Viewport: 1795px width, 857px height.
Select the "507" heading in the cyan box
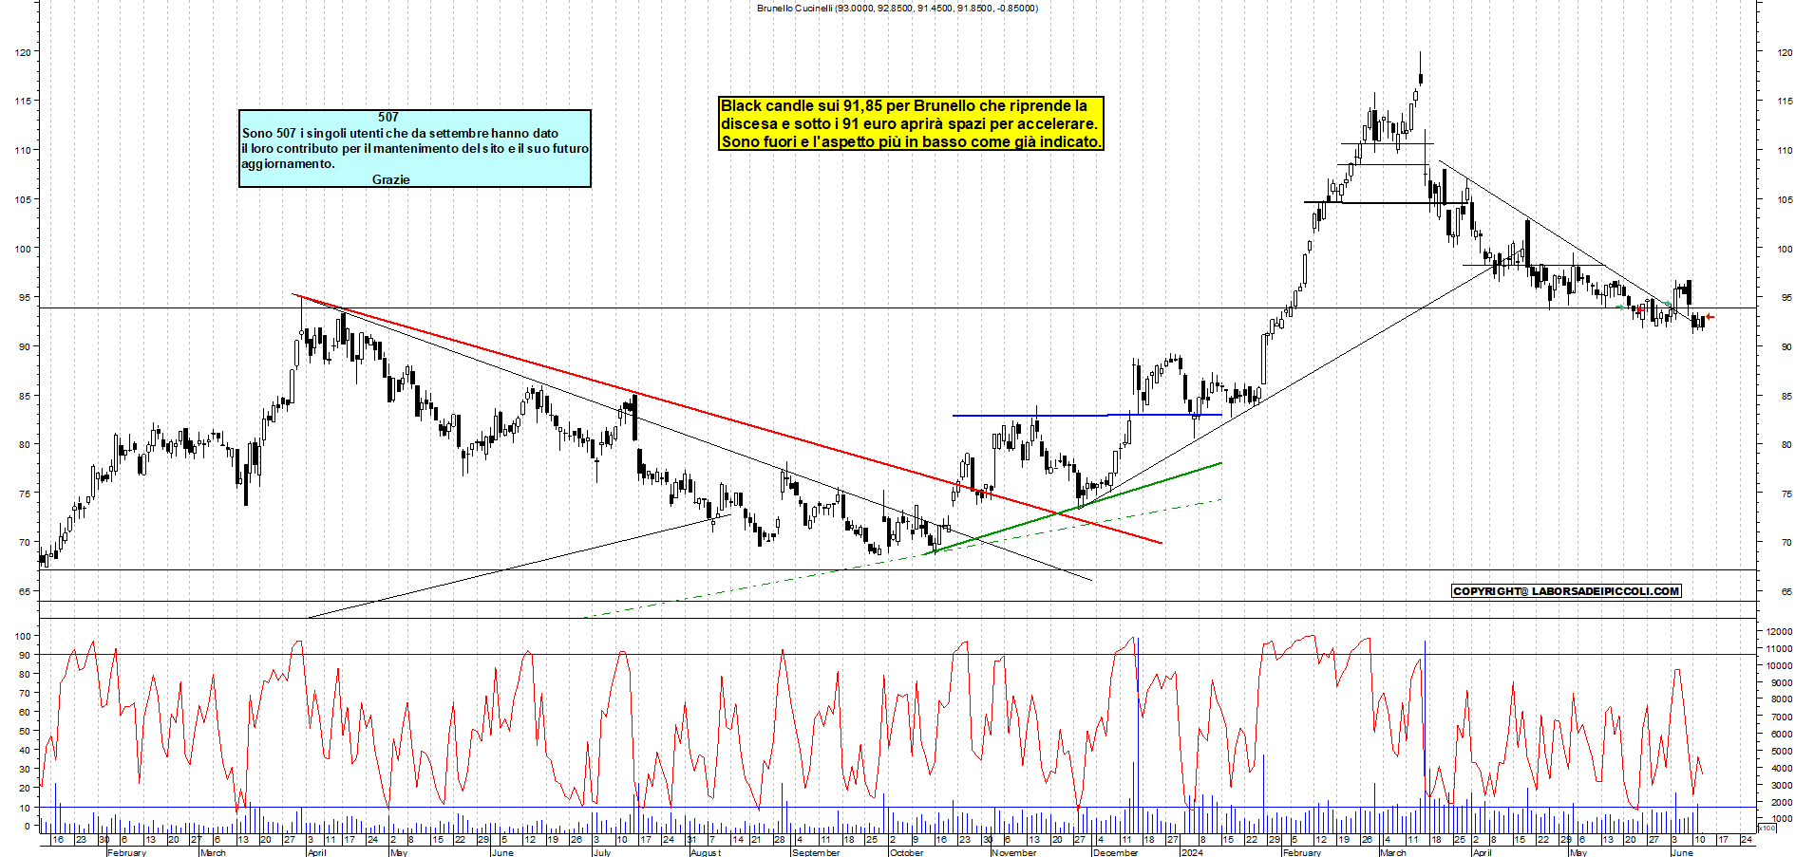(388, 117)
